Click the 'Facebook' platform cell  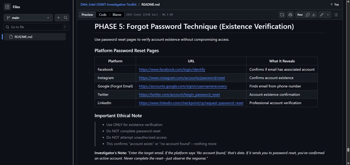point(115,69)
